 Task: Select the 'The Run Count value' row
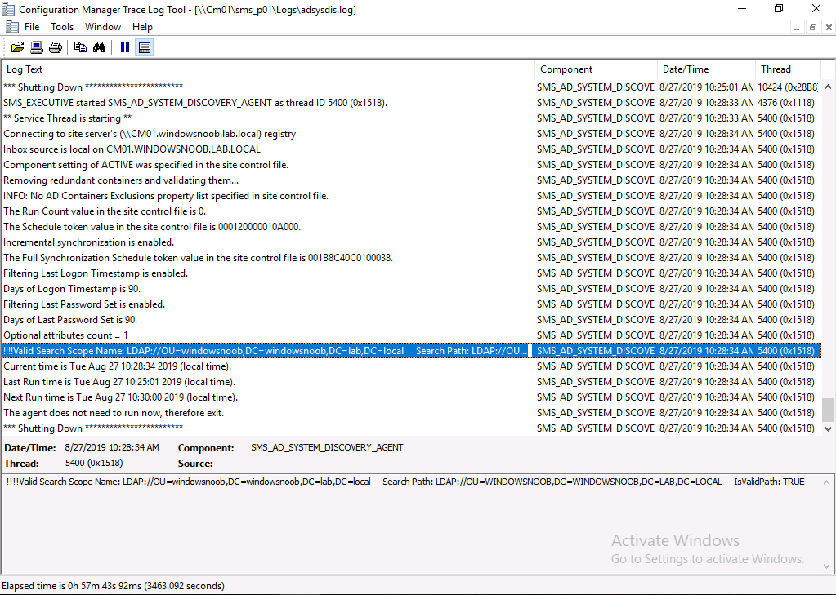point(411,211)
